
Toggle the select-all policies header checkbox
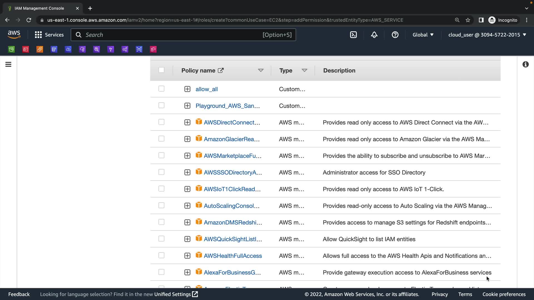161,70
